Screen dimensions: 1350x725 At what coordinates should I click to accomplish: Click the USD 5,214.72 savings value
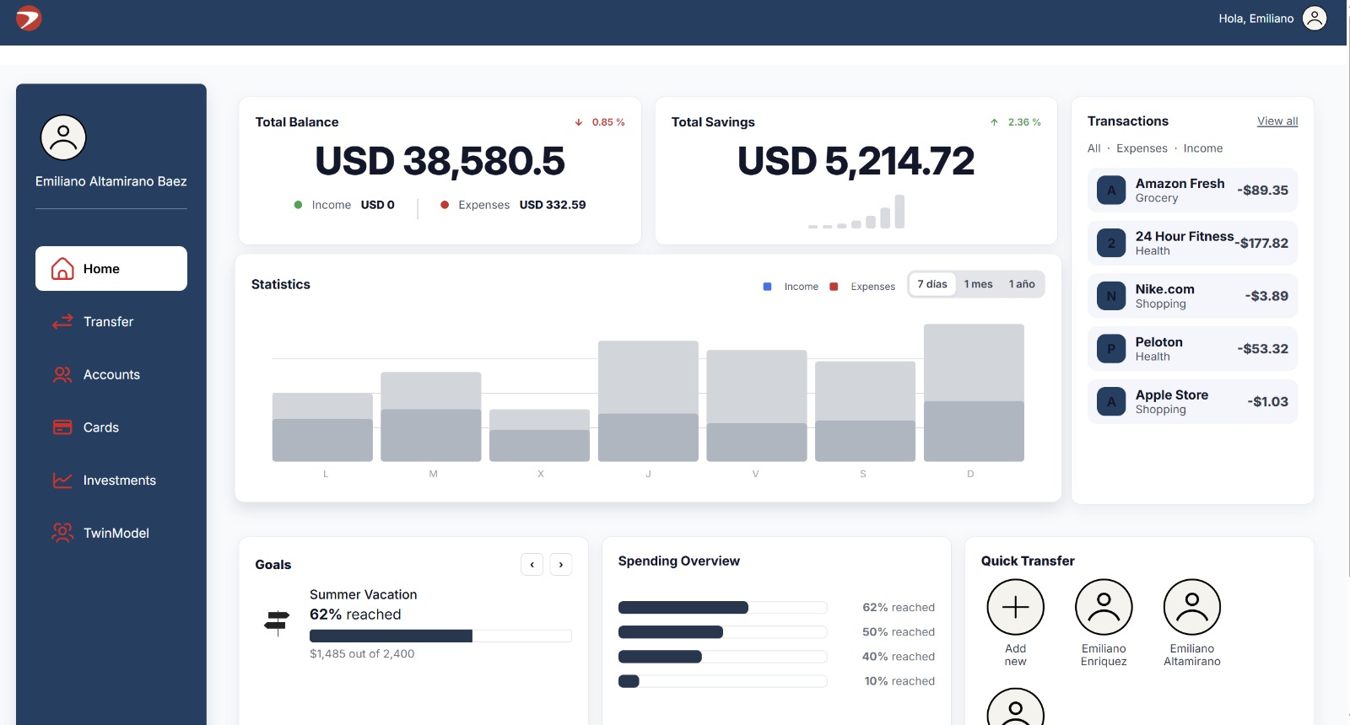[x=856, y=161]
